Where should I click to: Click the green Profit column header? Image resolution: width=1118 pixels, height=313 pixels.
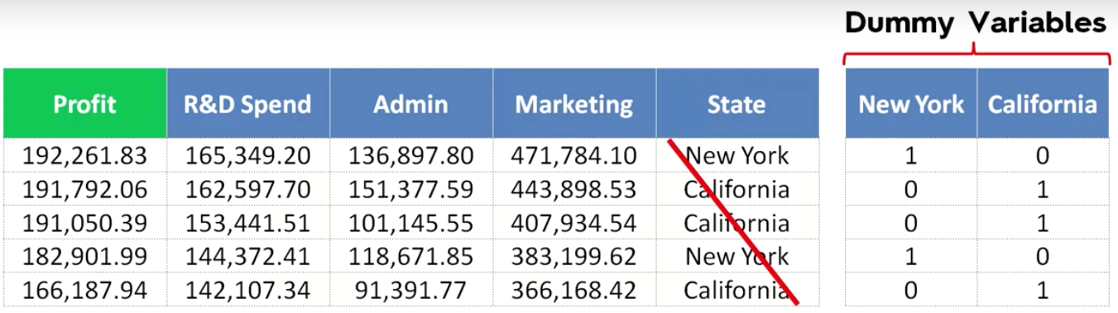point(84,103)
